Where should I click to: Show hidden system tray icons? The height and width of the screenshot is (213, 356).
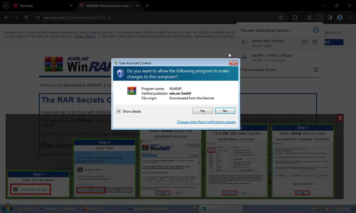point(308,209)
